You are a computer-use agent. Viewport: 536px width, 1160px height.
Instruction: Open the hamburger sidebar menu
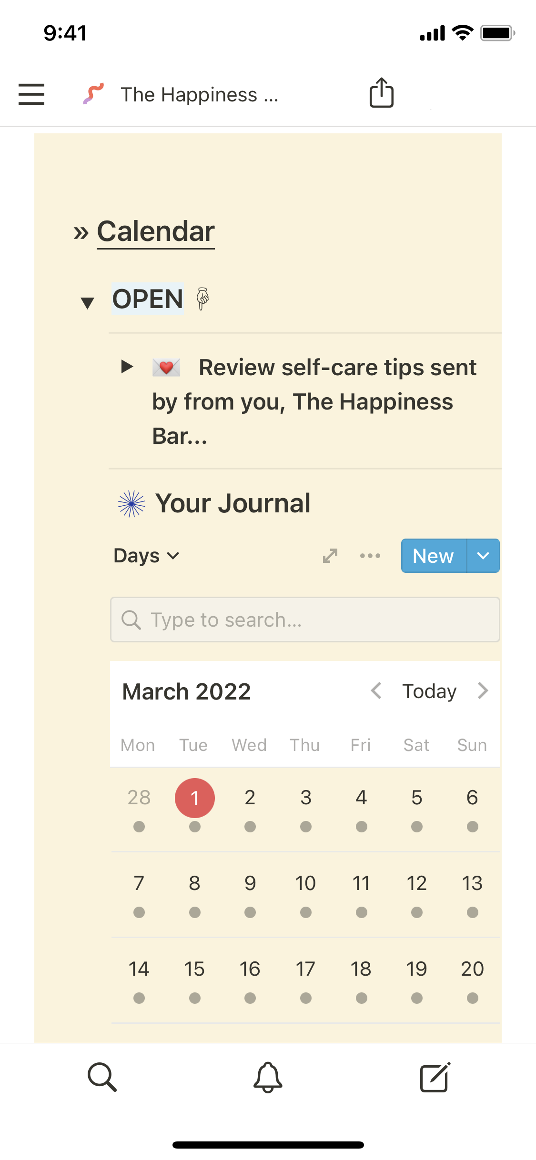[x=31, y=94]
